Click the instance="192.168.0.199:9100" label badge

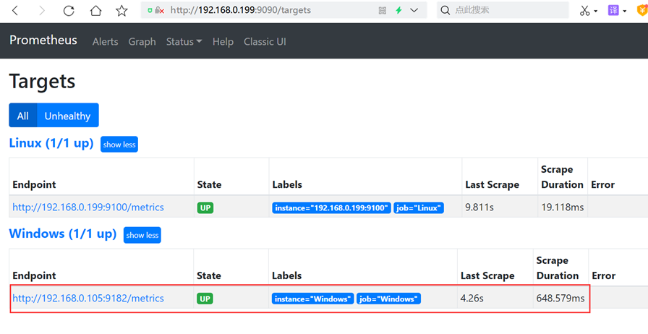(331, 208)
